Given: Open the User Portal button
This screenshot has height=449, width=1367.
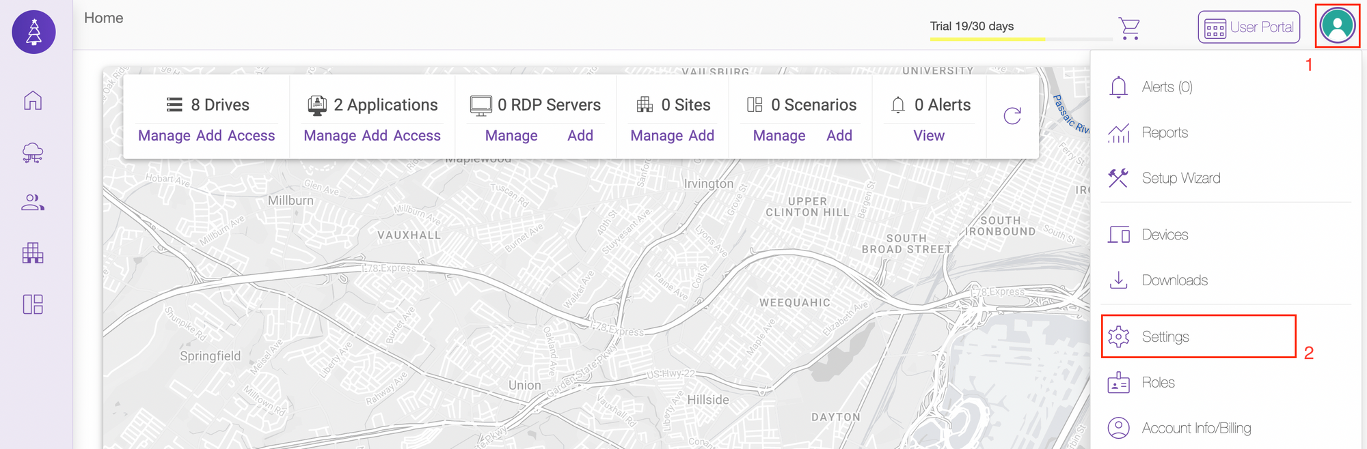Looking at the screenshot, I should [x=1249, y=27].
